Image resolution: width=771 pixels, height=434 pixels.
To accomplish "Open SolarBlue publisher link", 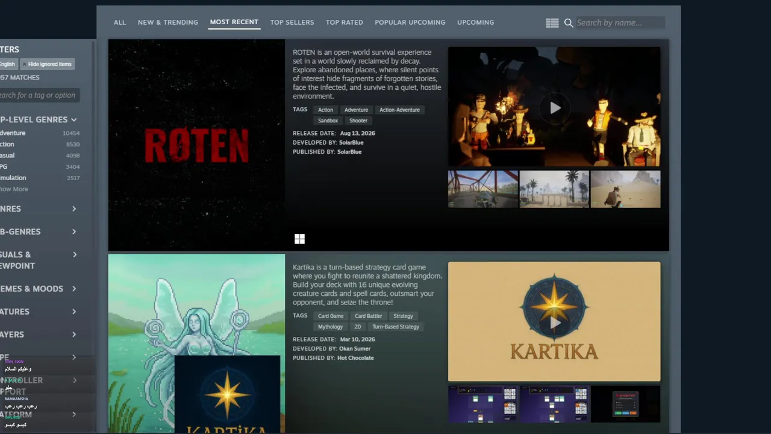I will point(349,152).
